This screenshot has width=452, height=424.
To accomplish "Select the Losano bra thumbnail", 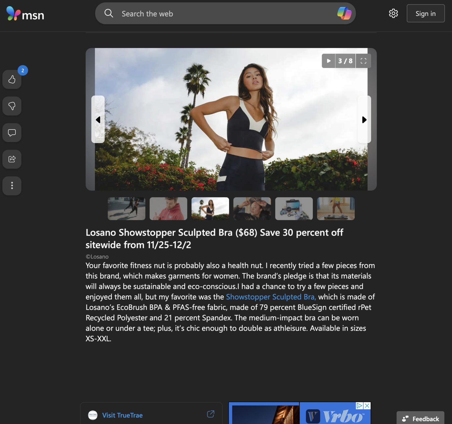I will click(210, 209).
